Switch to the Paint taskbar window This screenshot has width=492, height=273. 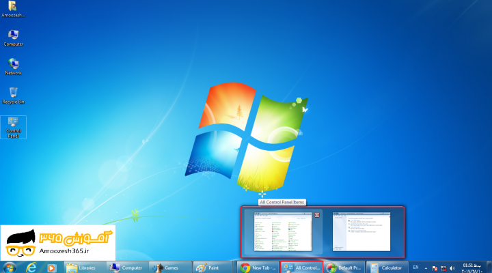(x=213, y=268)
